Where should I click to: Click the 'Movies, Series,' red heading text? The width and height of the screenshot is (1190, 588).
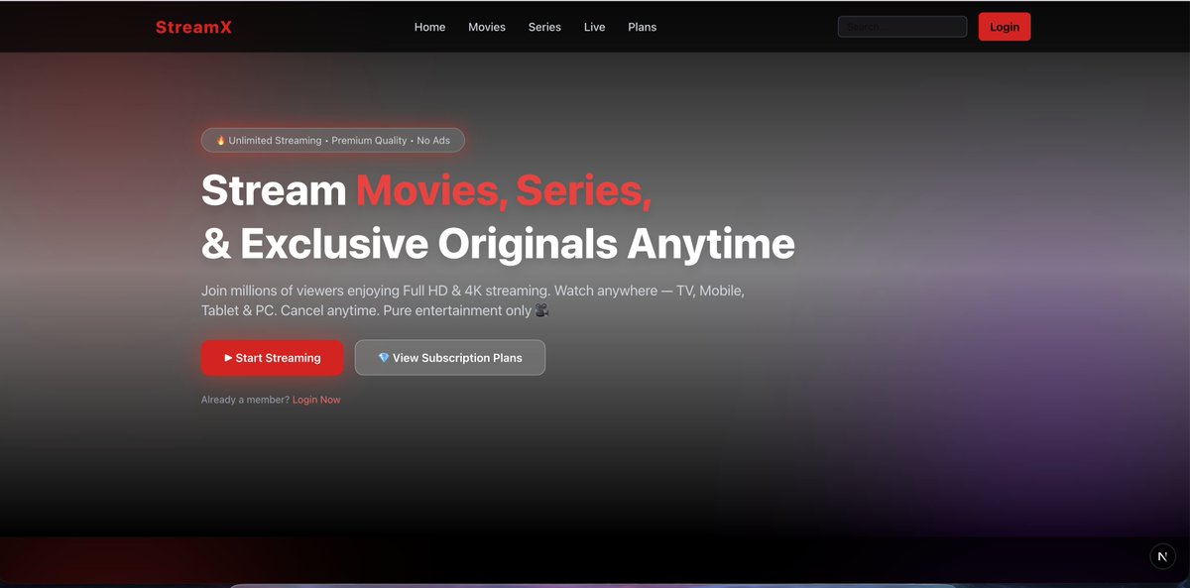coord(504,190)
